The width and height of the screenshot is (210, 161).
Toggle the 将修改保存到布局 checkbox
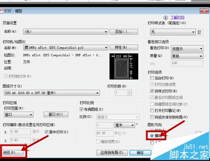pos(152,117)
